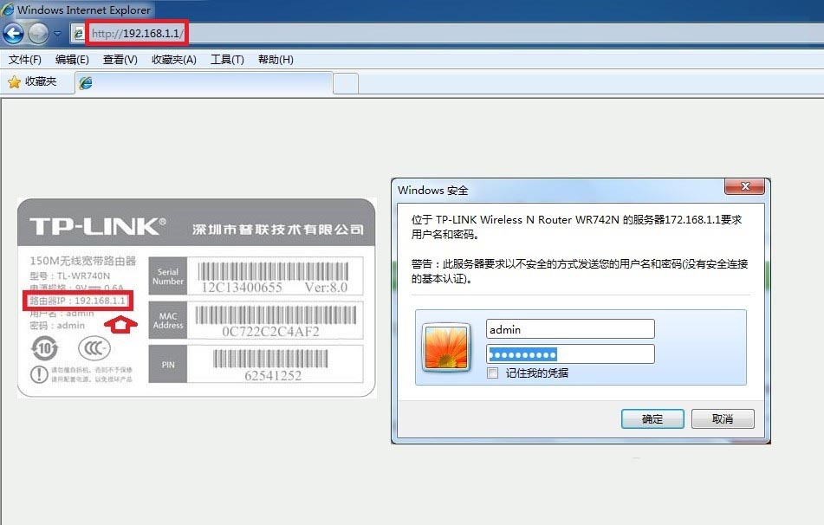Click the PIN 62541252 text
The height and width of the screenshot is (525, 824).
[273, 376]
